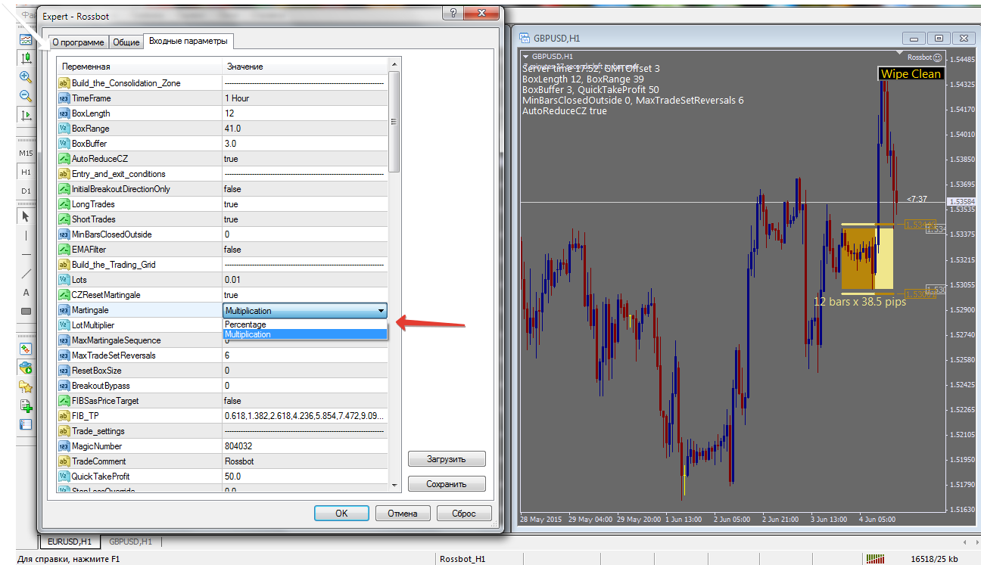Click the 'Загрузить' button
Viewport: 981px width, 565px height.
pyautogui.click(x=447, y=459)
